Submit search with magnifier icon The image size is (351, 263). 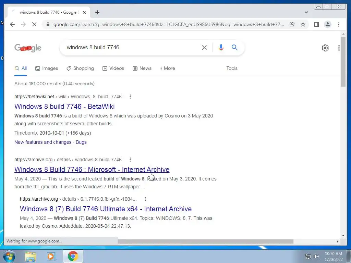point(234,47)
